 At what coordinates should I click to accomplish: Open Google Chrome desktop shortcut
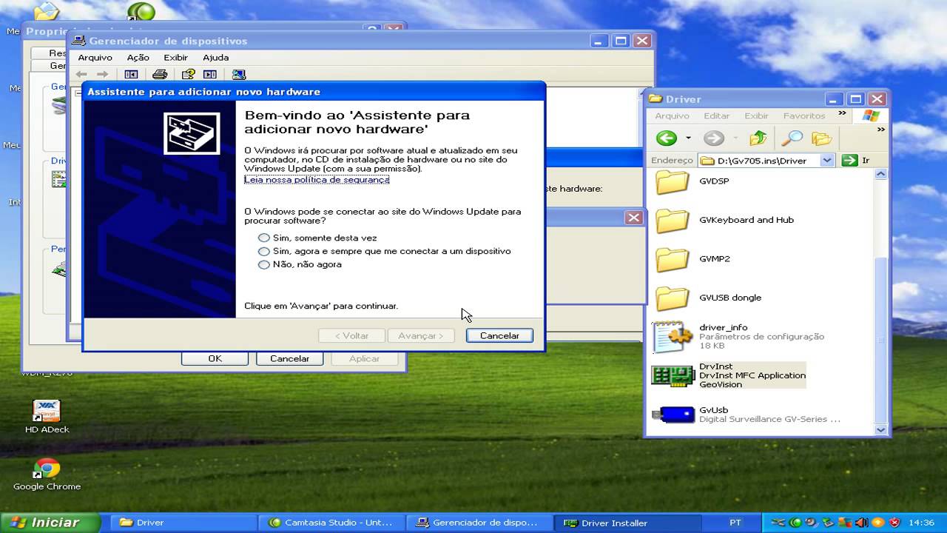coord(47,474)
